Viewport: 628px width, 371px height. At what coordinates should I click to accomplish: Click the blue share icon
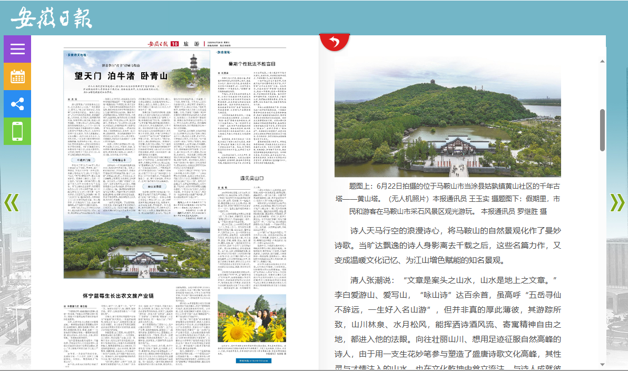pos(17,104)
